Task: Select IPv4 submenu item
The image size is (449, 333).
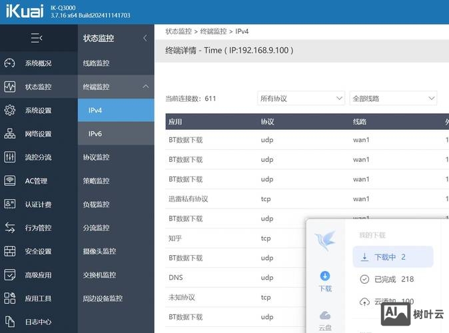Action: 116,111
